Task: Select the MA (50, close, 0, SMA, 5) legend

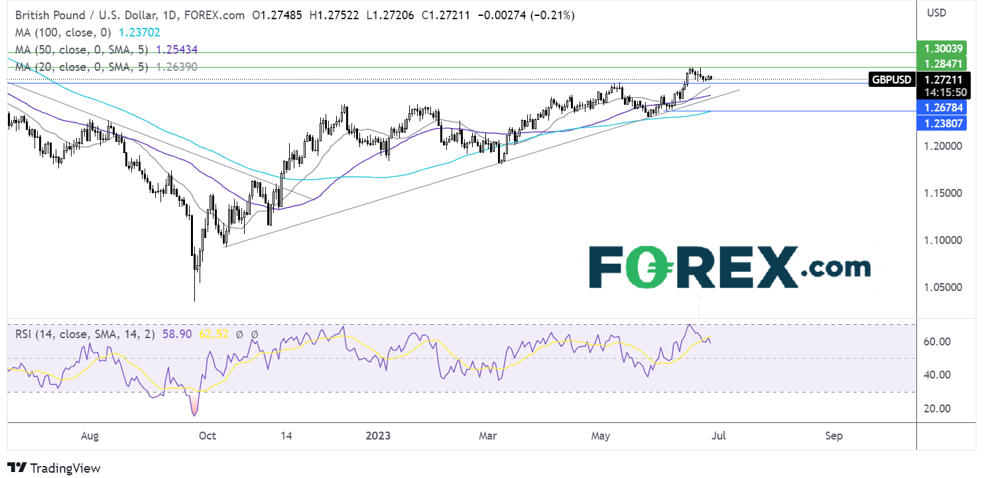Action: 80,49
